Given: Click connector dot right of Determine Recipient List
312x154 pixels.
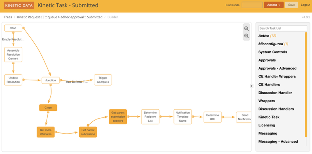Looking at the screenshot, I should pyautogui.click(x=160, y=117).
